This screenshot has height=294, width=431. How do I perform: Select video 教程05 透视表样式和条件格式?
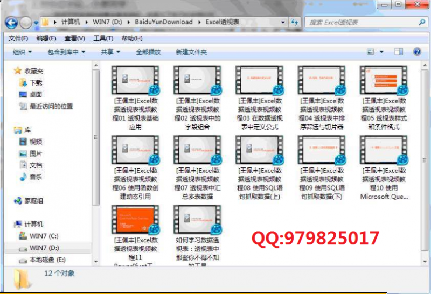[384, 98]
